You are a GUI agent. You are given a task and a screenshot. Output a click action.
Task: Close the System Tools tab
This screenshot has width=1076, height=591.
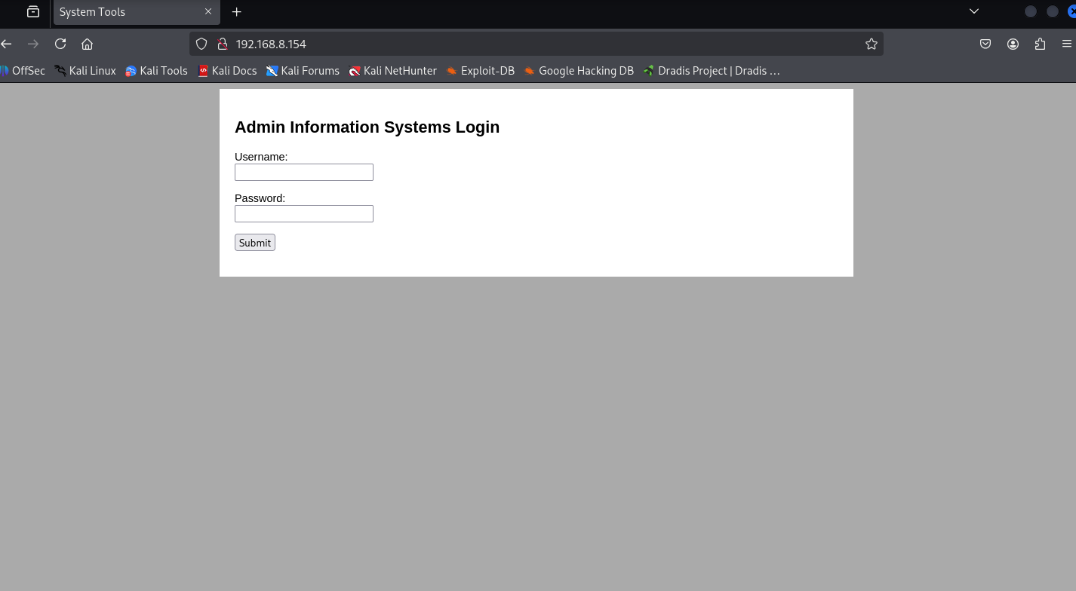(208, 12)
